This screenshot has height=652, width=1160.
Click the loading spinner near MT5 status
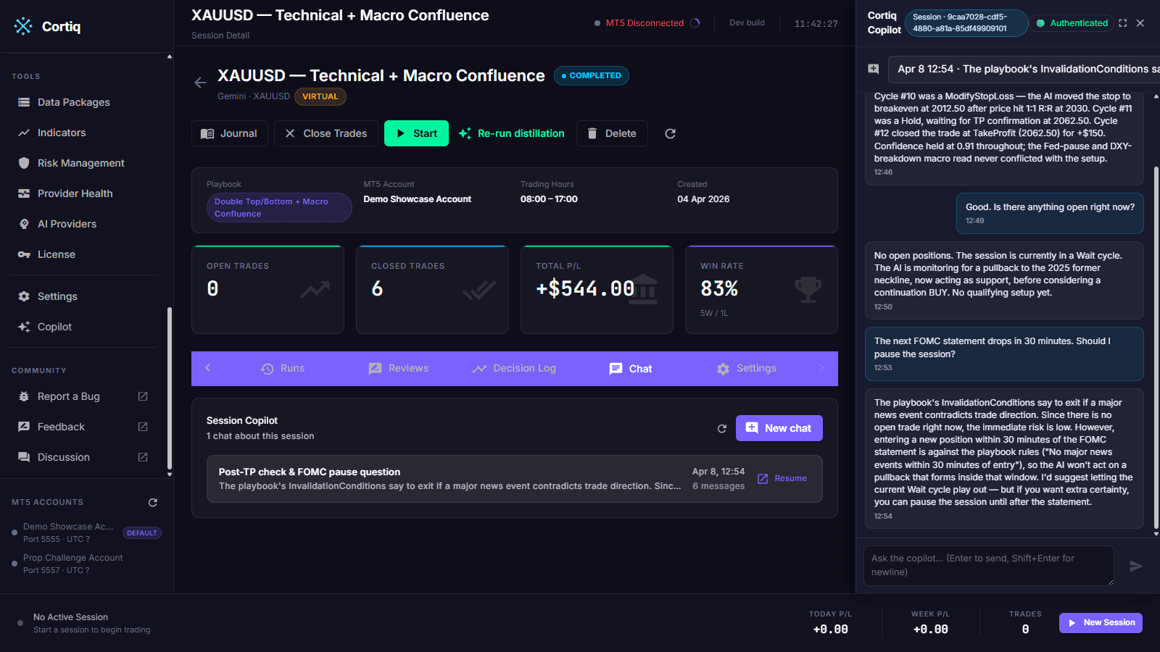coord(695,22)
